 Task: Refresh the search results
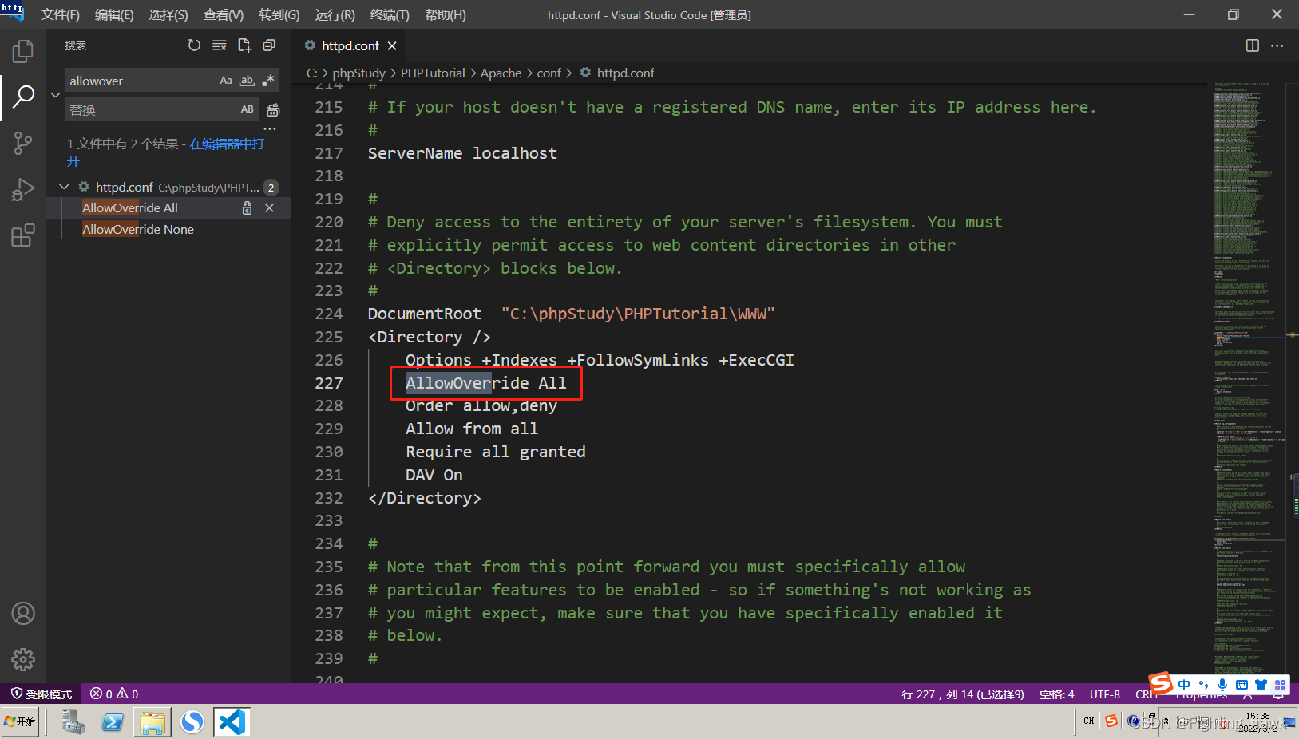194,45
